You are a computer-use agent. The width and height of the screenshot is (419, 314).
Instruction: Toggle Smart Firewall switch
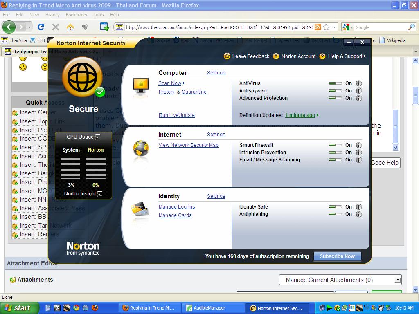(x=335, y=145)
